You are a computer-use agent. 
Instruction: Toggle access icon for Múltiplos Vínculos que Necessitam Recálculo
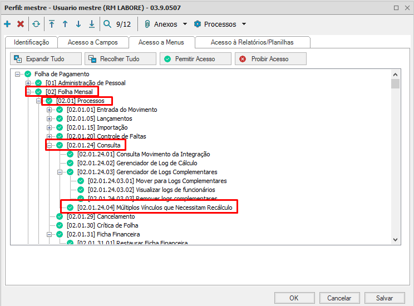pyautogui.click(x=70, y=208)
